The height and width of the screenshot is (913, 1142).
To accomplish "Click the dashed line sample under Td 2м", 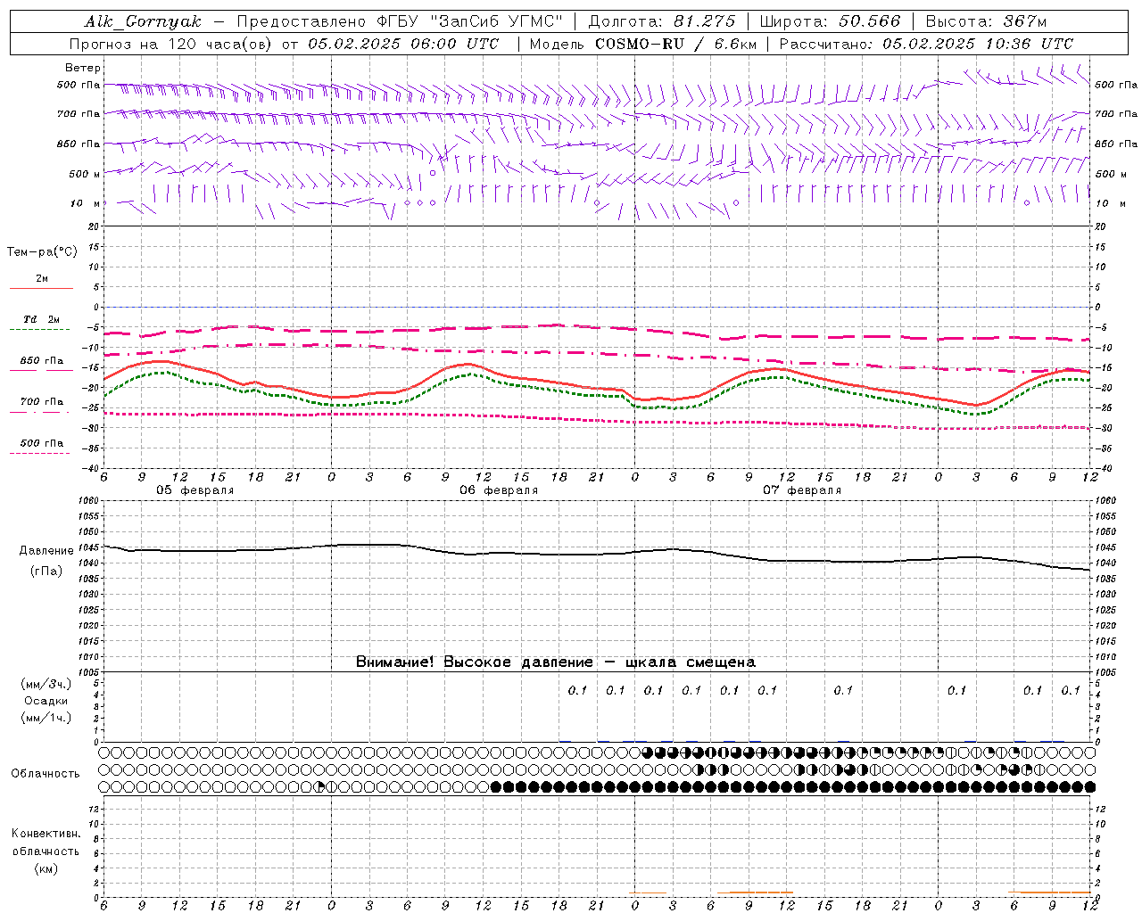I will pos(39,330).
